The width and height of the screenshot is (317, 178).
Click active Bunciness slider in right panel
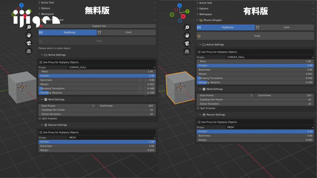click(255, 70)
